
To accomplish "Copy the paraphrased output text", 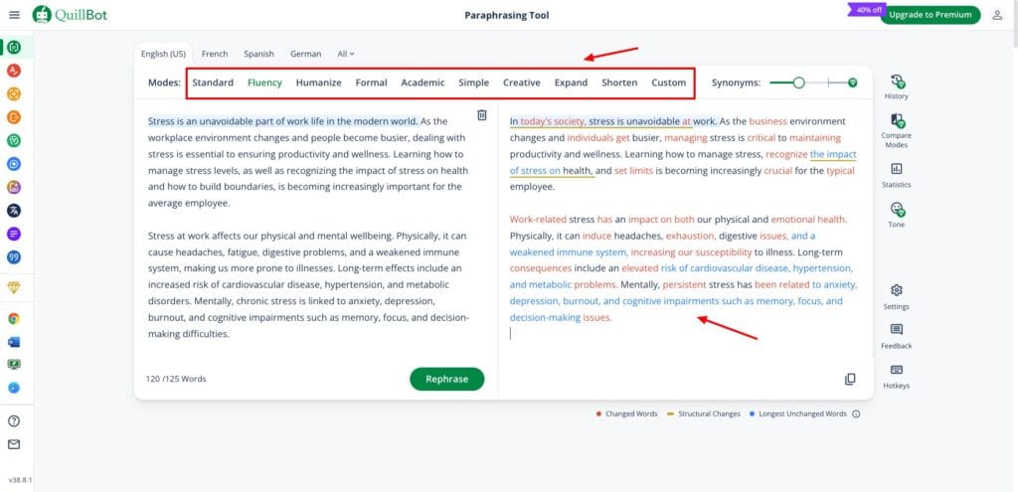I will (x=850, y=379).
